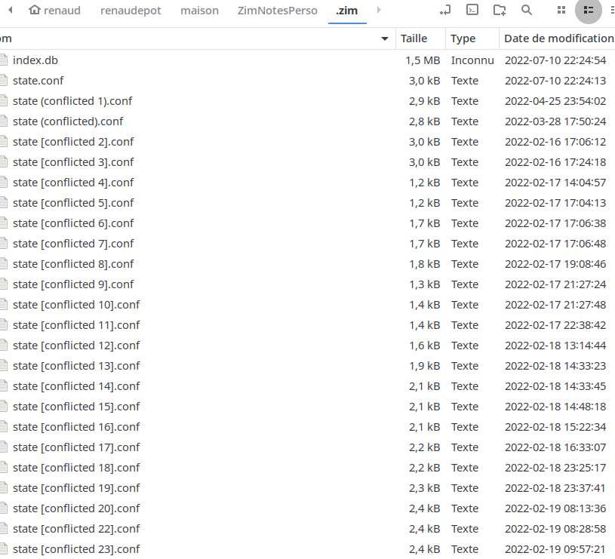This screenshot has width=615, height=559.
Task: Open ZimNotesPerso from the path bar
Action: pos(277,10)
